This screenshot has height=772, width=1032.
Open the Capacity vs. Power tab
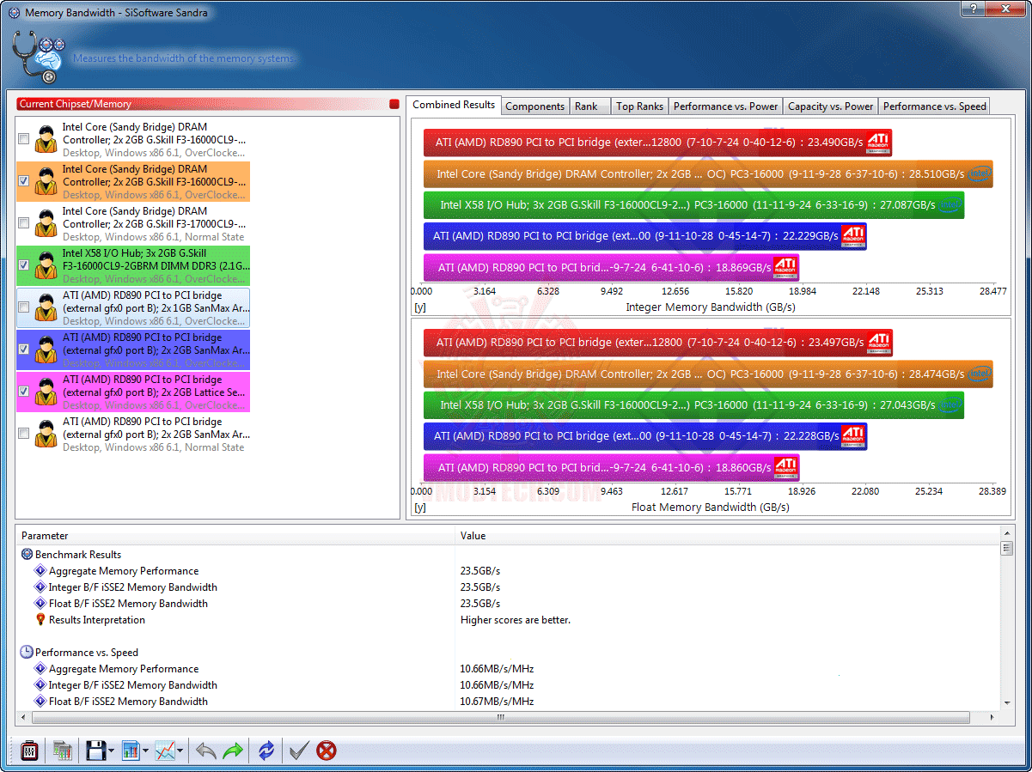pyautogui.click(x=830, y=106)
